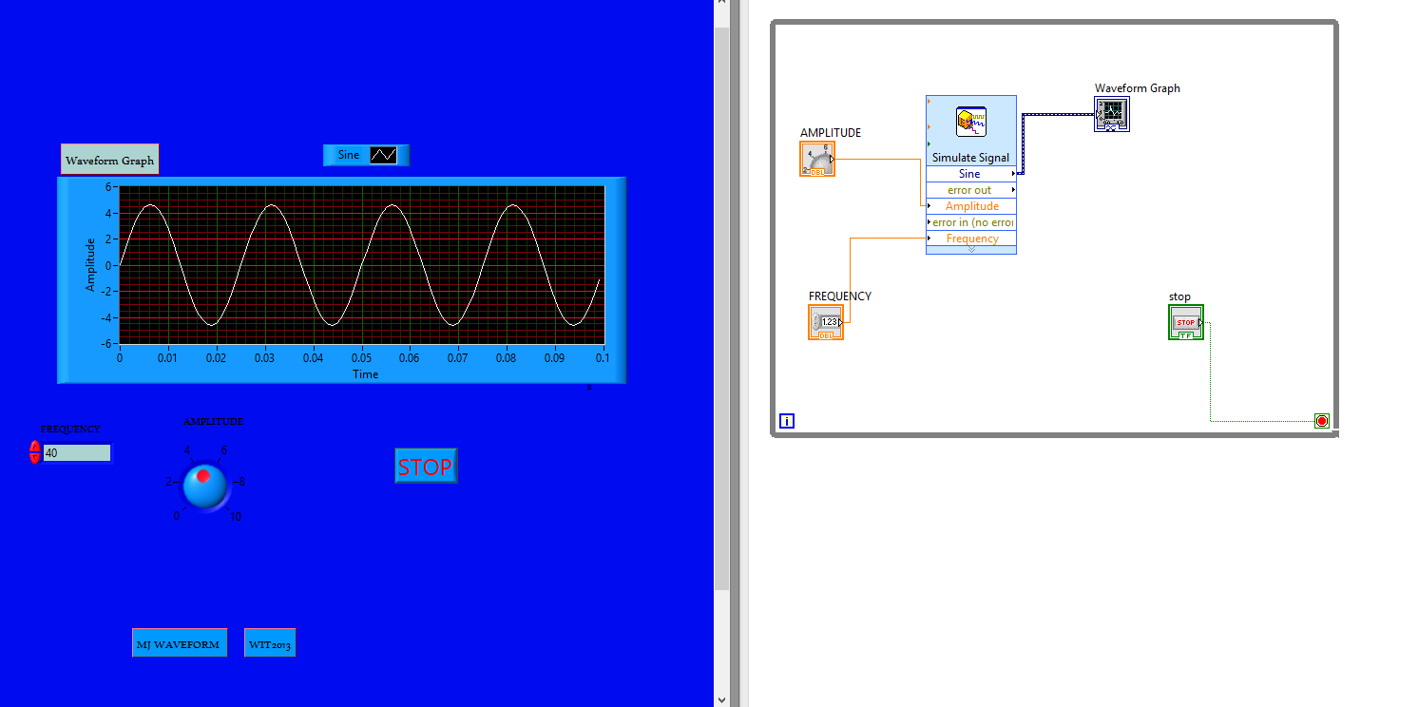Click the WIT2013 label

pos(270,644)
